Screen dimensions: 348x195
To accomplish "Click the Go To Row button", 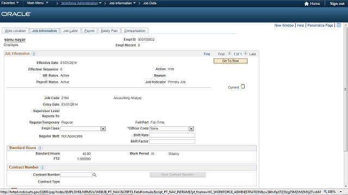I will pos(231,61).
